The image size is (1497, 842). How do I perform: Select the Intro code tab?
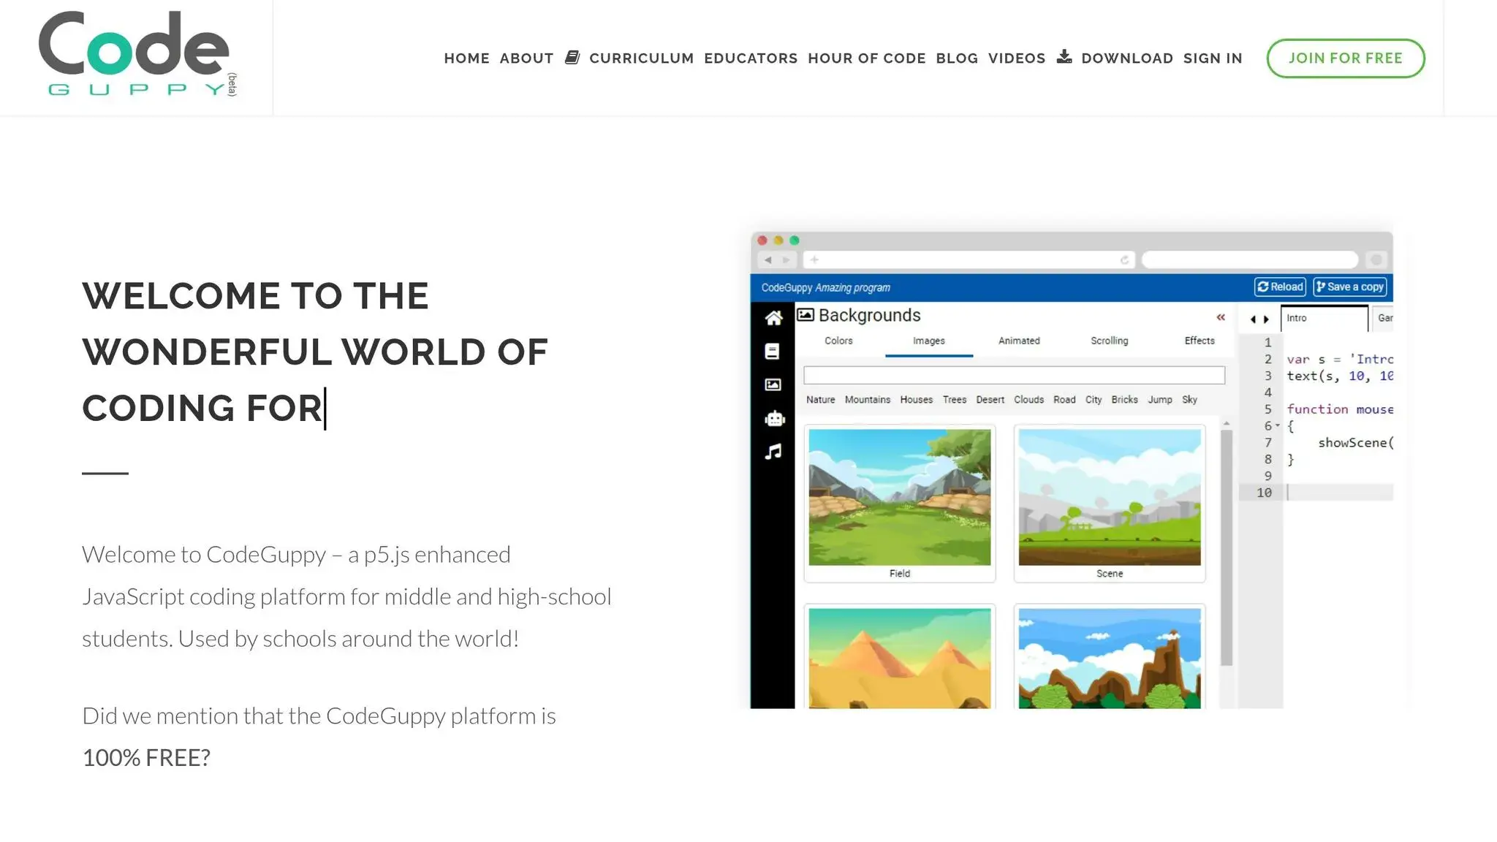[x=1324, y=318]
